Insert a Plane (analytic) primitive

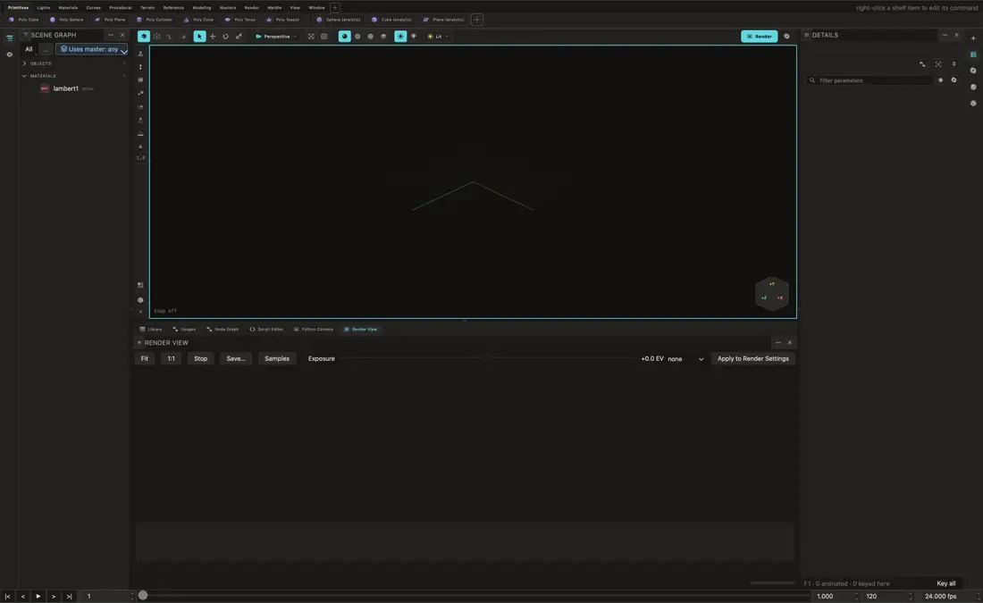click(x=443, y=20)
